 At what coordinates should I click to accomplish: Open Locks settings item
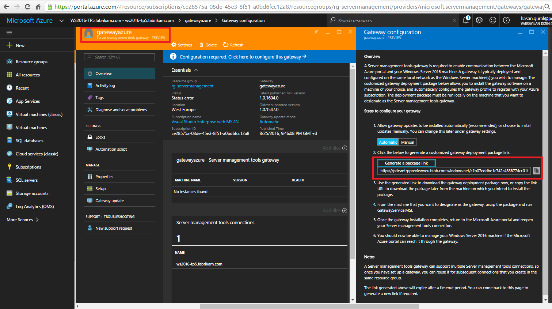tap(119, 137)
